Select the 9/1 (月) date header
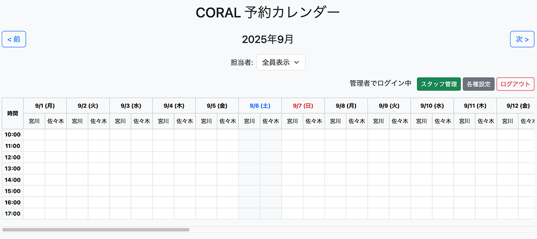The width and height of the screenshot is (537, 239). pos(45,106)
